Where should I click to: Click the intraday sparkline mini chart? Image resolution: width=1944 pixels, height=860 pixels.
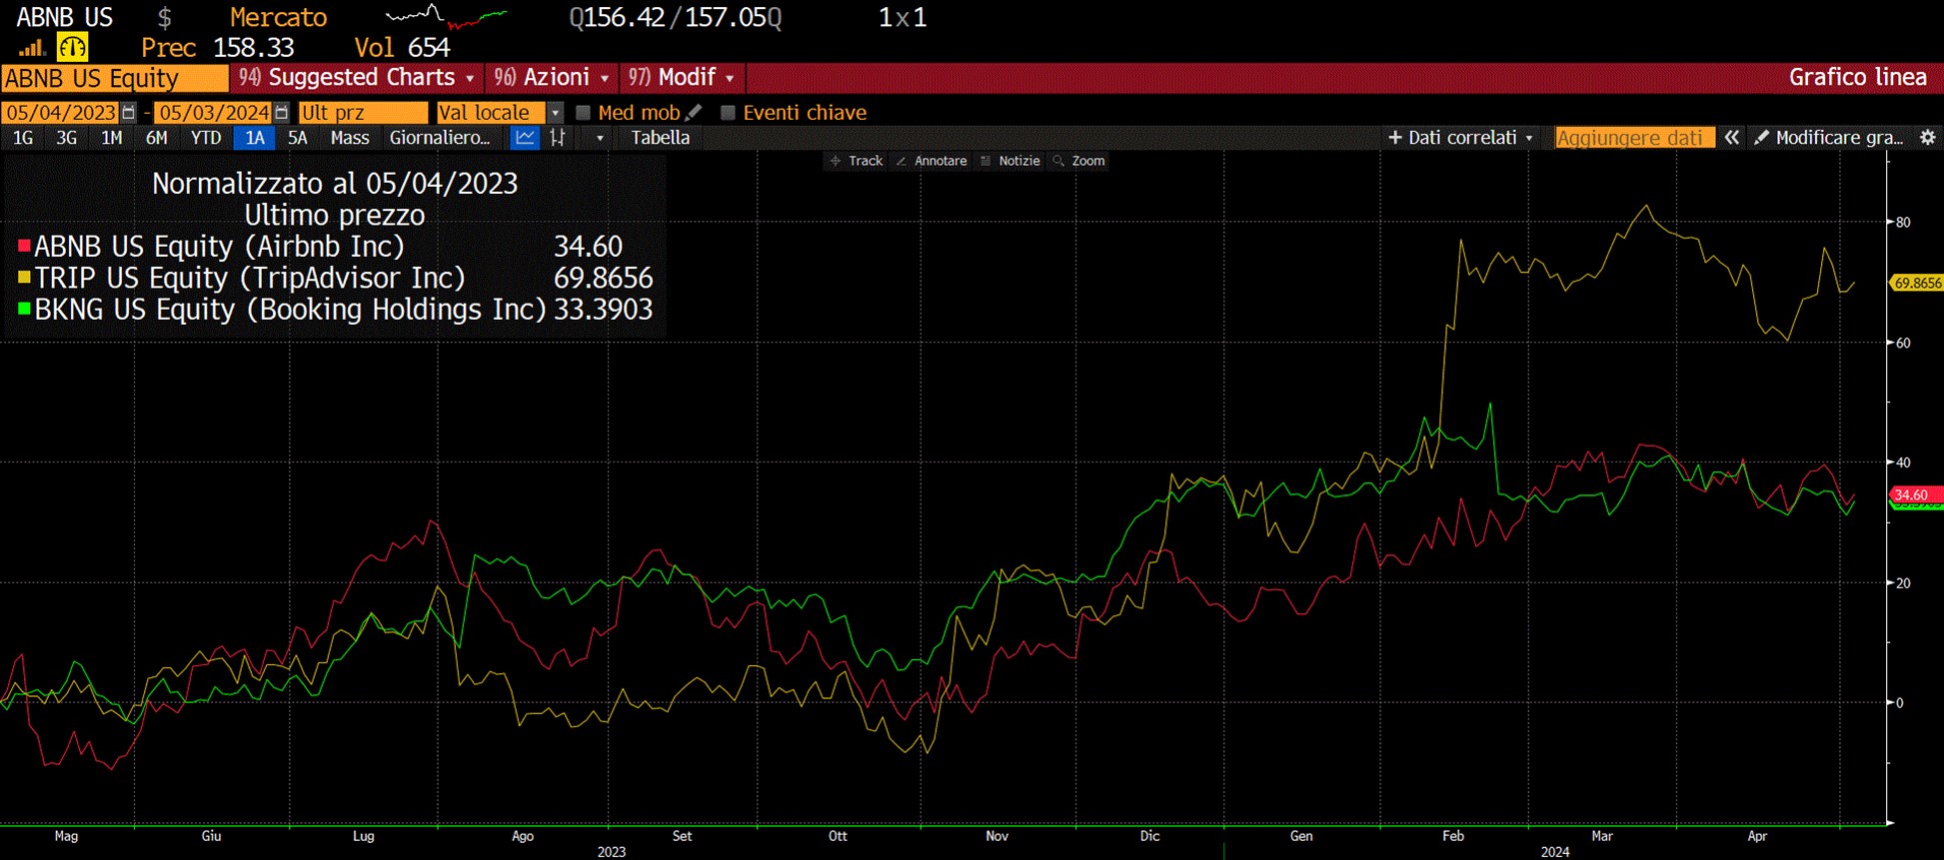point(446,16)
